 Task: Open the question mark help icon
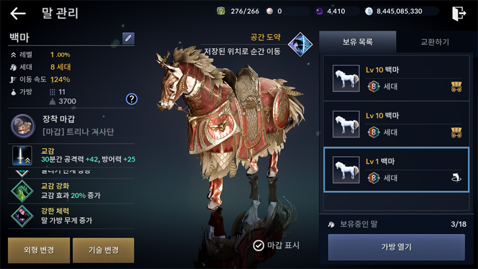click(x=131, y=99)
